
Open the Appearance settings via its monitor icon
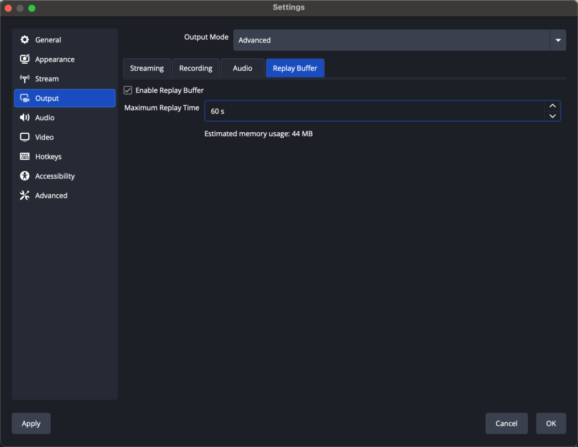coord(25,59)
